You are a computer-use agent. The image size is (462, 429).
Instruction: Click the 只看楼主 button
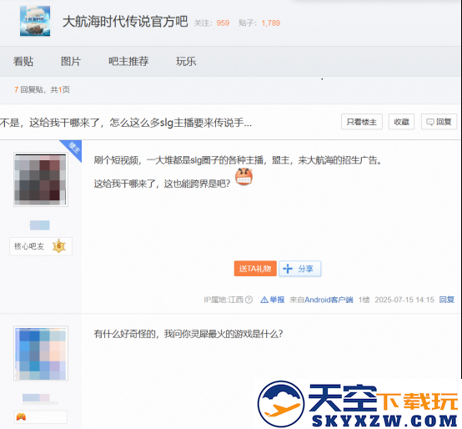coord(362,122)
